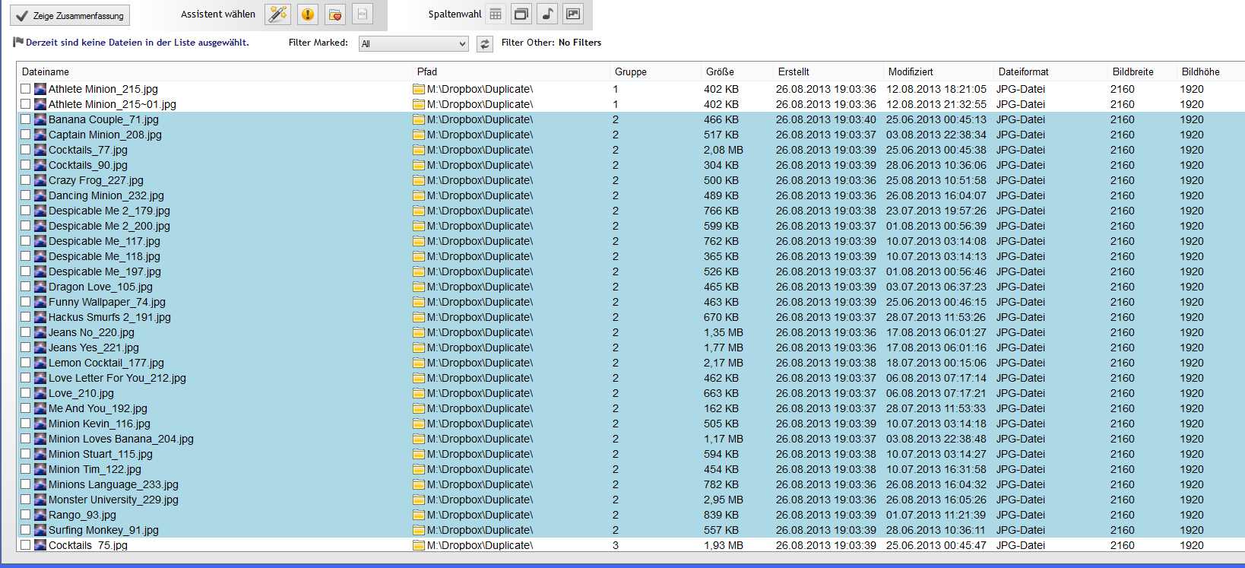The width and height of the screenshot is (1245, 568).
Task: Mark the Crazy Frog_227.jpg checkbox
Action: pos(26,180)
